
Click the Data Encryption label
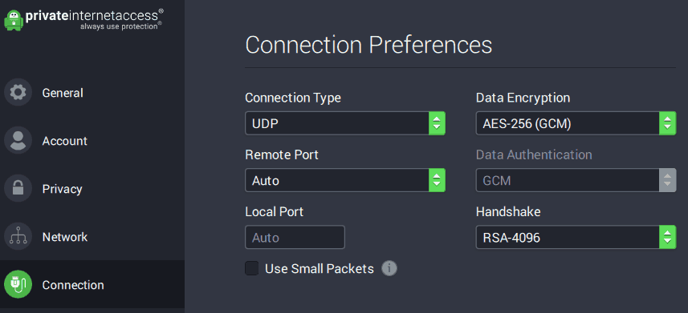click(x=523, y=98)
